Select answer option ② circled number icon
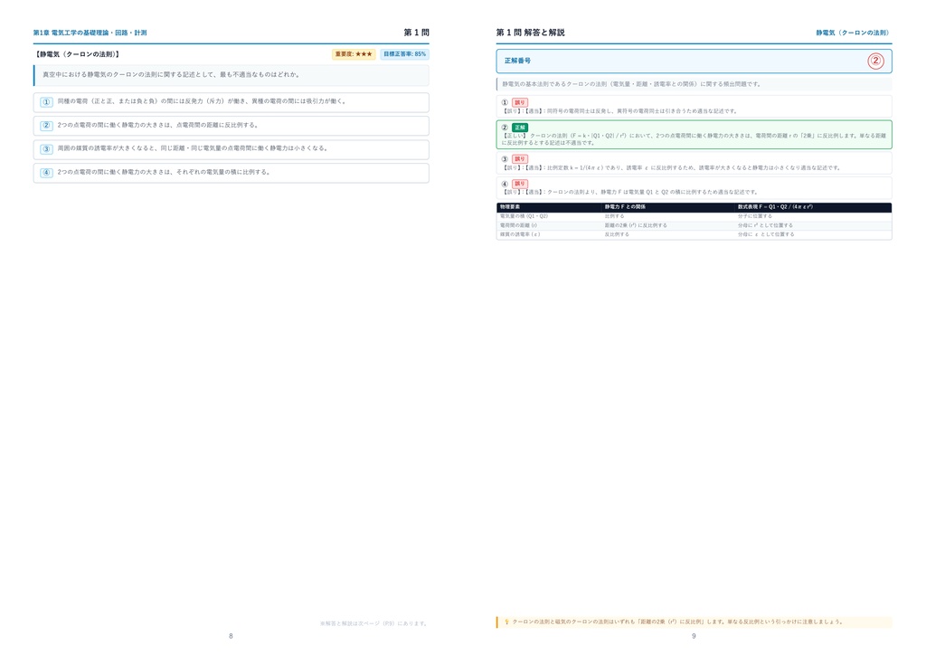Screen dimensions: 926x655 (46, 126)
